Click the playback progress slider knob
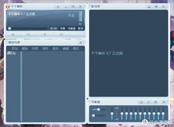The image size is (174, 127). (x=9, y=28)
